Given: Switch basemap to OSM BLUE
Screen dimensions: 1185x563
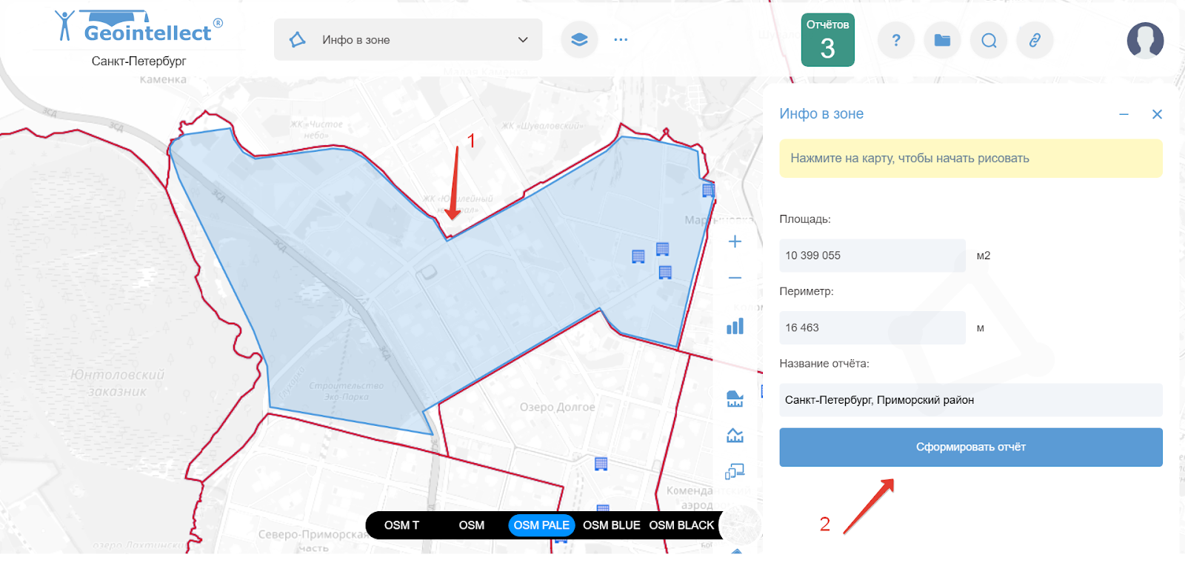Looking at the screenshot, I should (x=611, y=525).
